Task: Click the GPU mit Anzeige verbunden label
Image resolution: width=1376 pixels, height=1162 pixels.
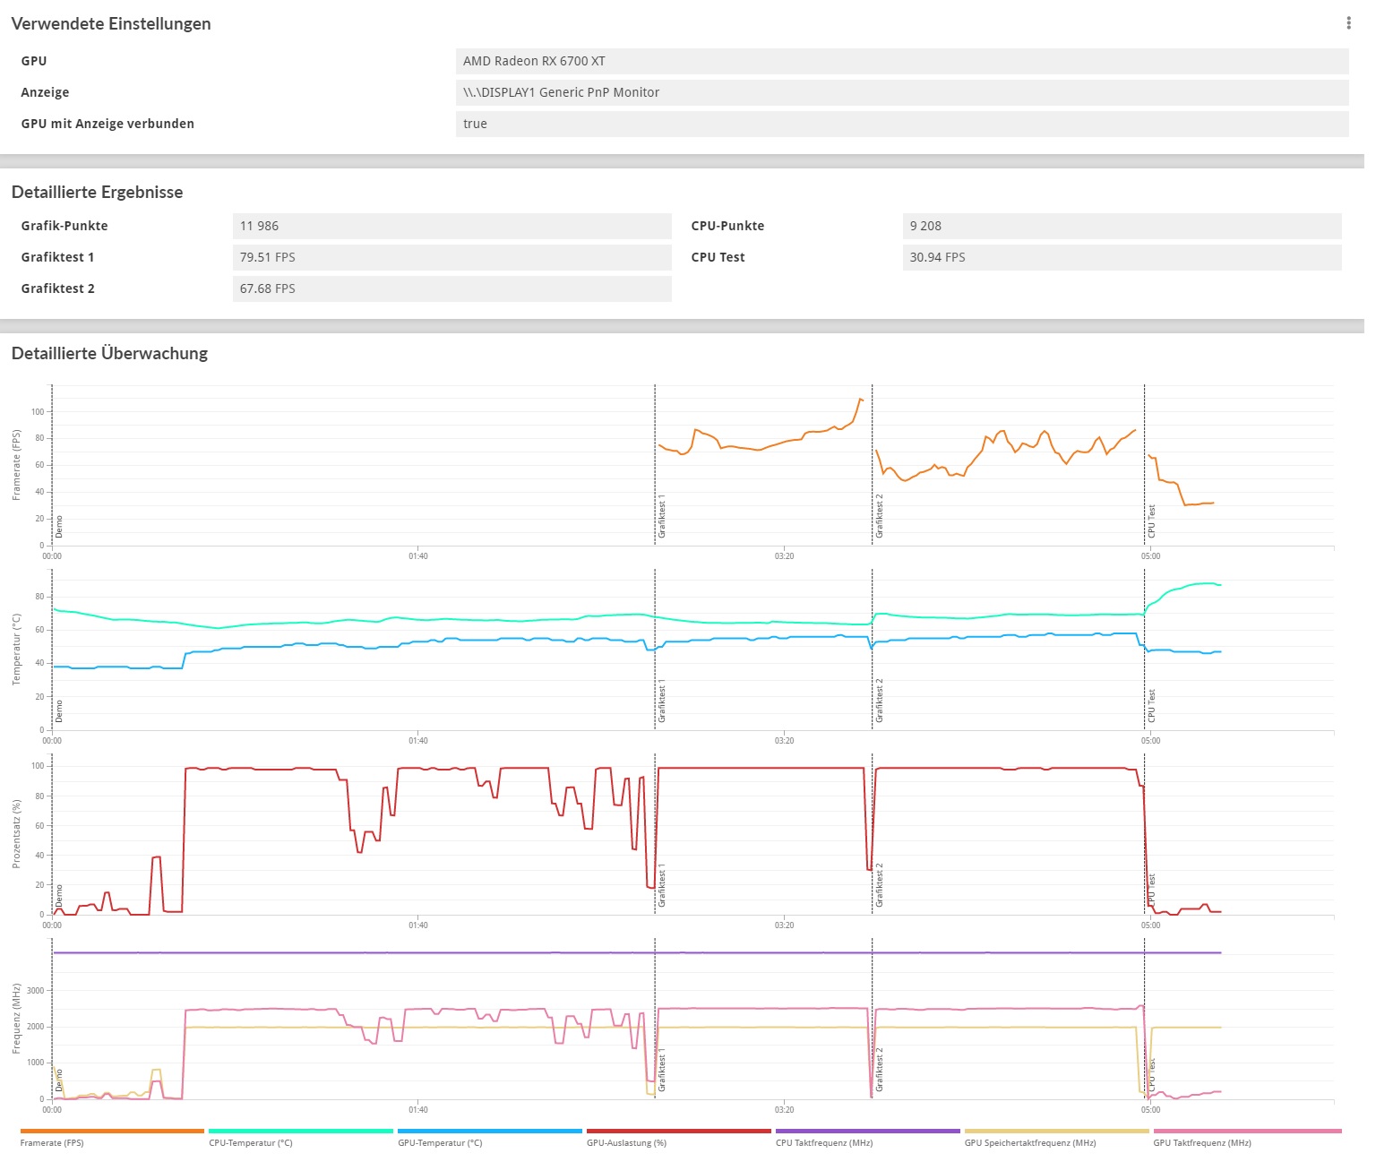Action: click(107, 124)
